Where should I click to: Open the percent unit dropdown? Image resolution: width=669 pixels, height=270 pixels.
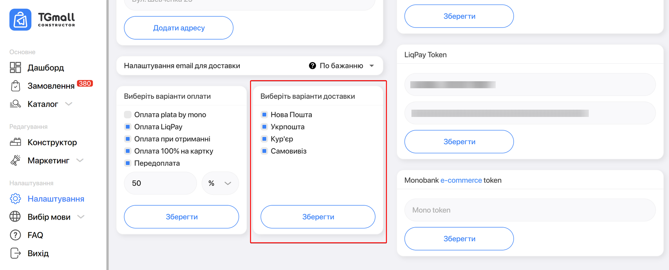click(220, 183)
